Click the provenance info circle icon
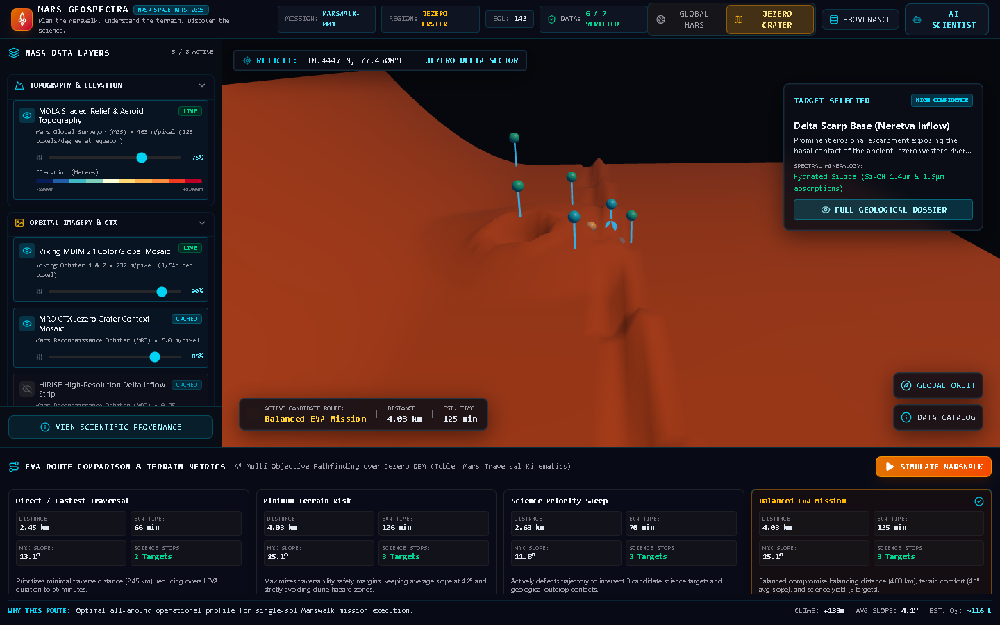Screen dimensions: 1000x625 pyautogui.click(x=45, y=427)
